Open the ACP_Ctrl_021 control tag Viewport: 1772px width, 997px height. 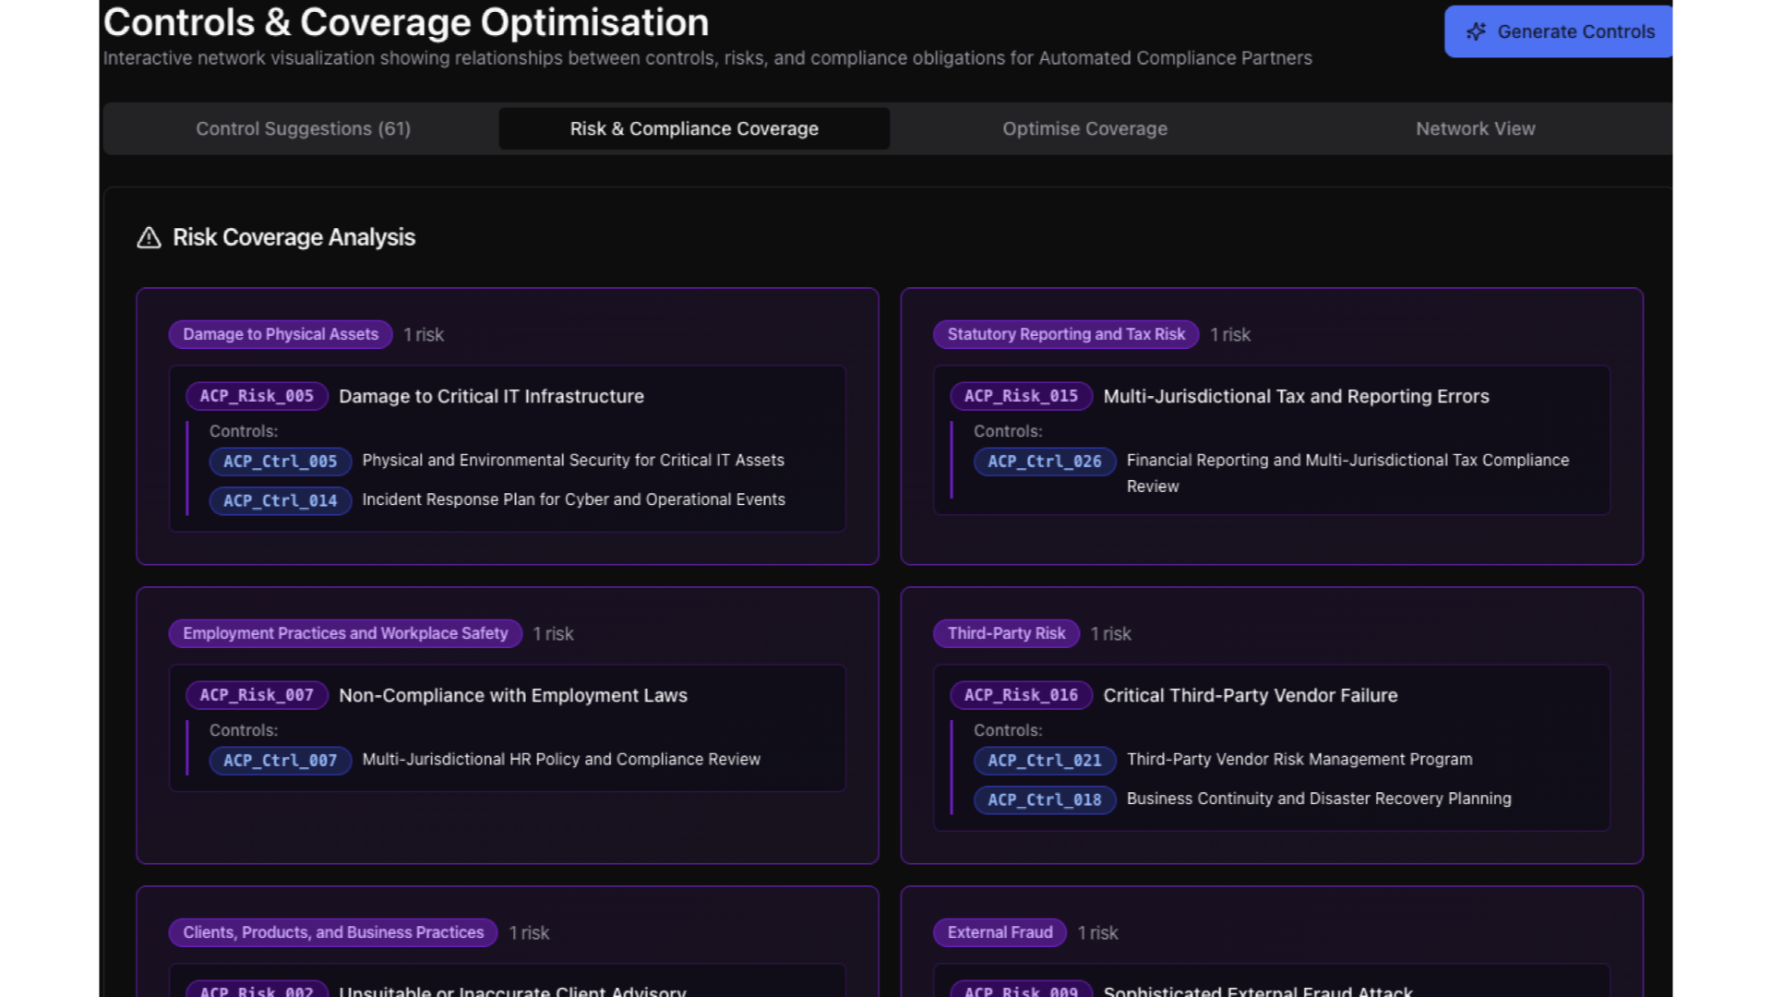[x=1044, y=761]
